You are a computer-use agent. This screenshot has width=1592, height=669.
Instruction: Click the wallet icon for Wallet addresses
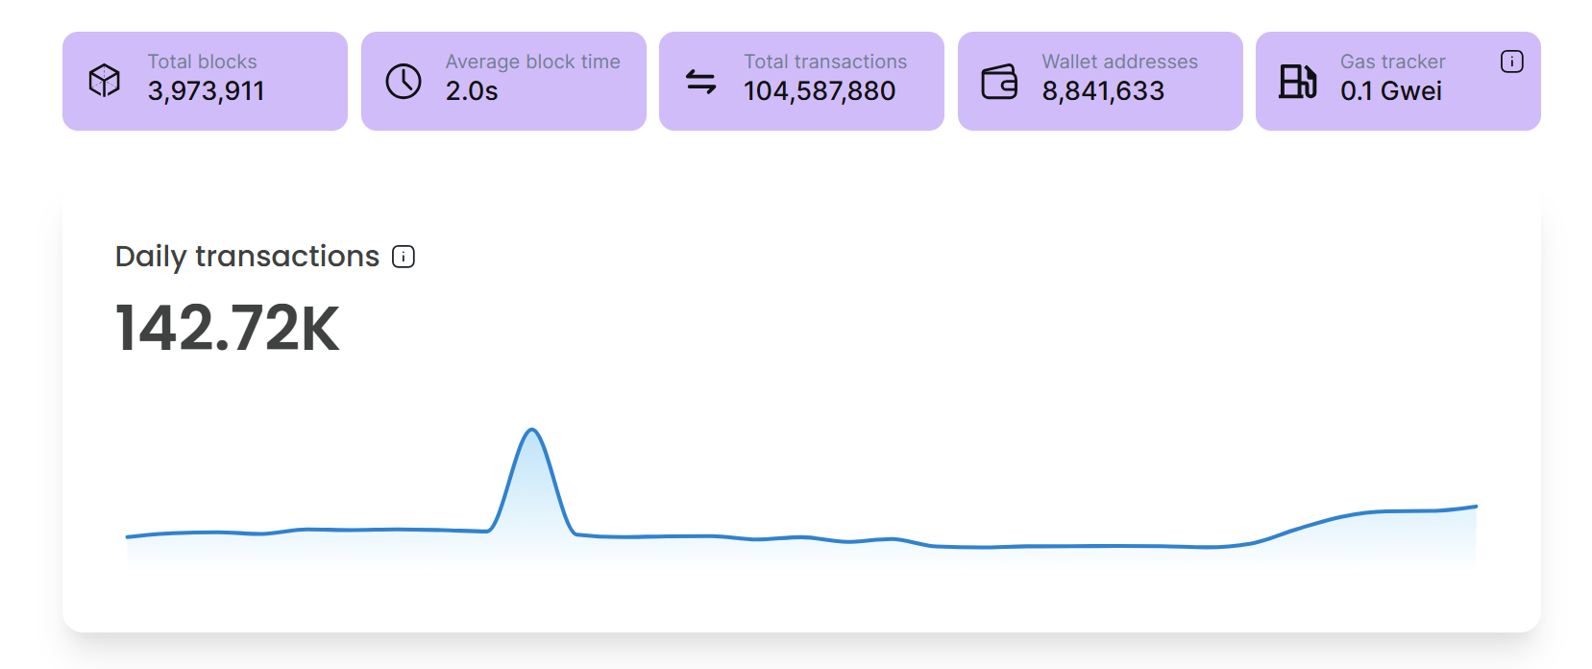coord(999,82)
